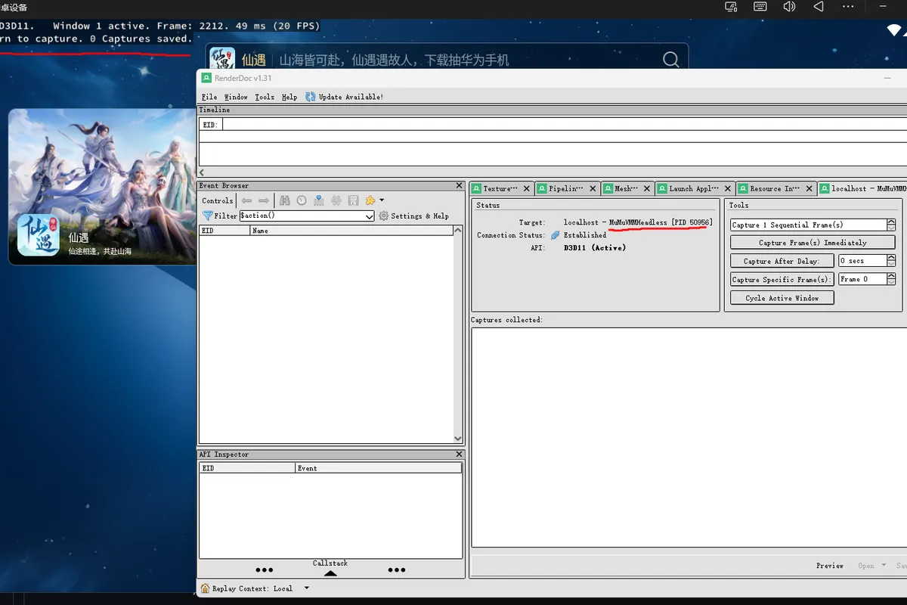Switch to the Mesh Viewer tab
The width and height of the screenshot is (907, 605).
point(627,188)
